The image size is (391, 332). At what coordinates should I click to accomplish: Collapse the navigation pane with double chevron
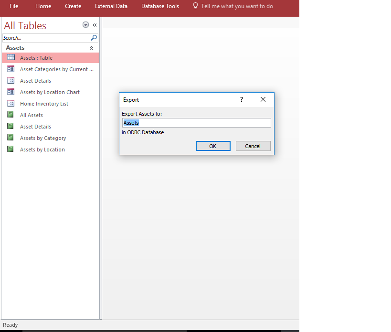[x=95, y=25]
